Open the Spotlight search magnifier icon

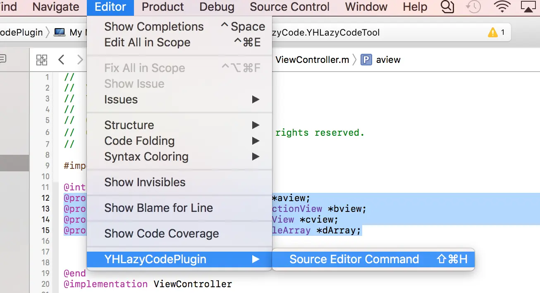pyautogui.click(x=448, y=7)
